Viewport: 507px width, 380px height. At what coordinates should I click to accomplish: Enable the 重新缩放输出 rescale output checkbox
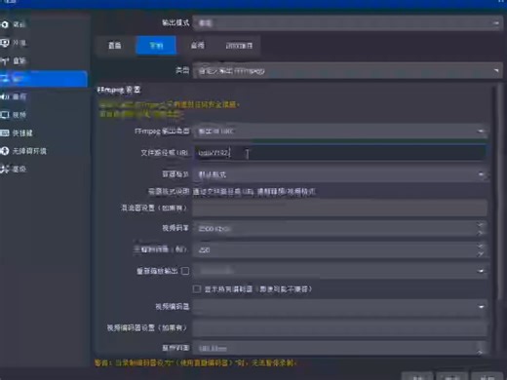pos(185,271)
